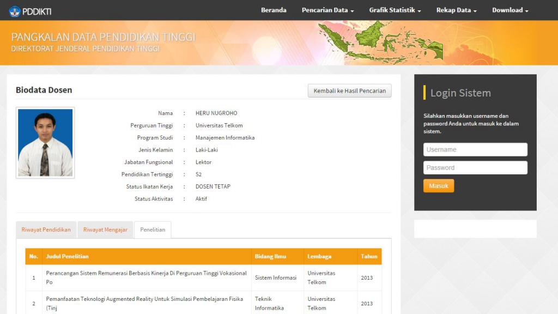Switch to the Riwayat Mengajar tab
The width and height of the screenshot is (558, 314).
tap(105, 230)
